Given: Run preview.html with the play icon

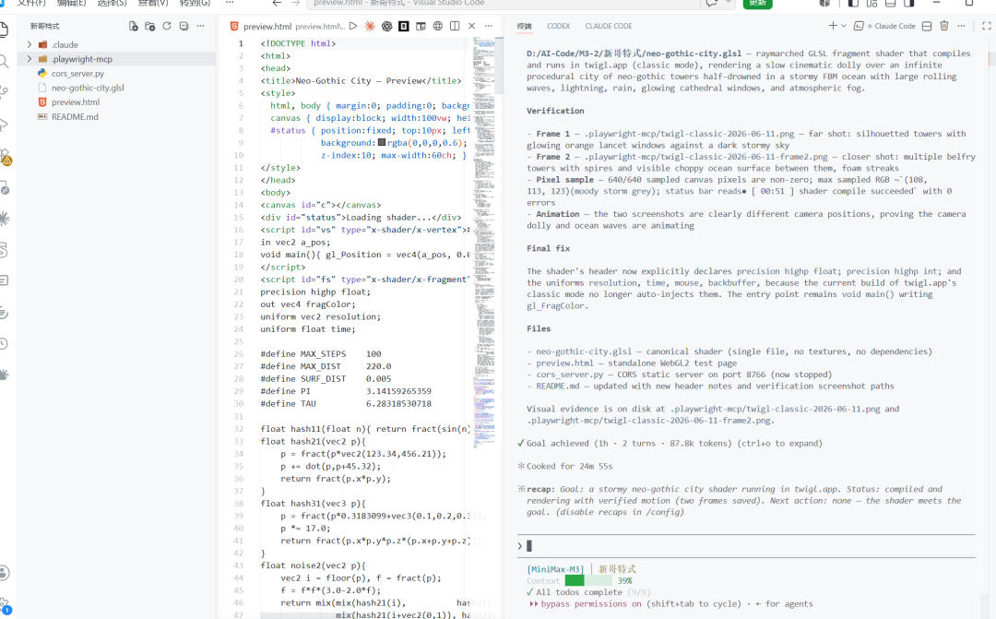Looking at the screenshot, I should (353, 26).
